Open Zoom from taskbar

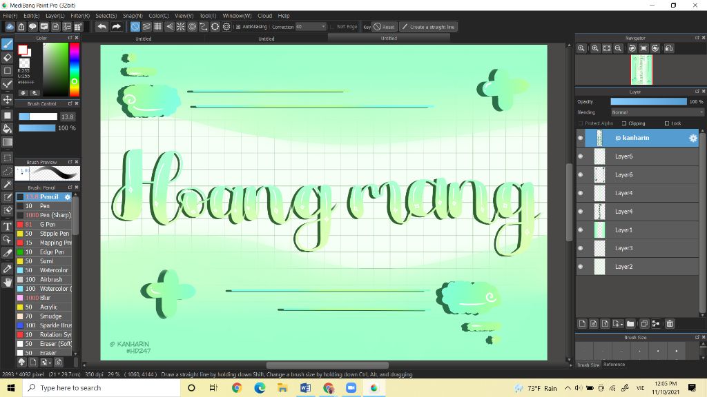[351, 388]
